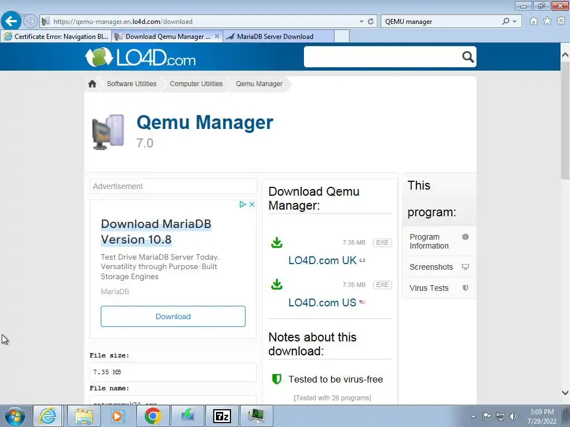Image resolution: width=570 pixels, height=427 pixels.
Task: Open the browser Home icon
Action: (534, 21)
